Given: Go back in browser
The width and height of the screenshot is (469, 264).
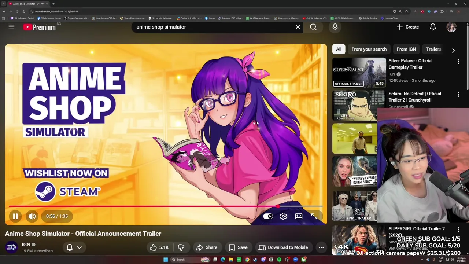Looking at the screenshot, I should pos(4,11).
